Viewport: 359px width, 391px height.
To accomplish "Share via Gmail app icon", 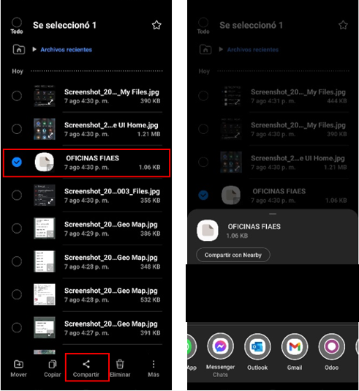I will [295, 346].
